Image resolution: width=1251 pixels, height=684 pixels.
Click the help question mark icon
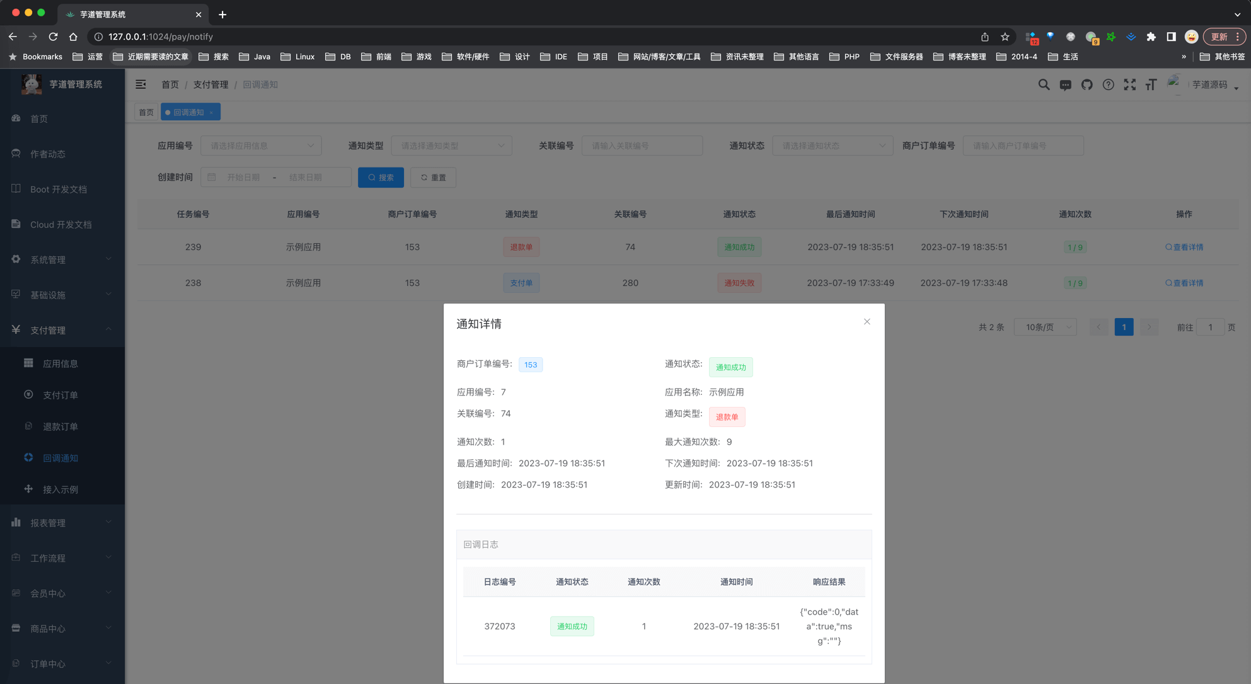pos(1108,84)
